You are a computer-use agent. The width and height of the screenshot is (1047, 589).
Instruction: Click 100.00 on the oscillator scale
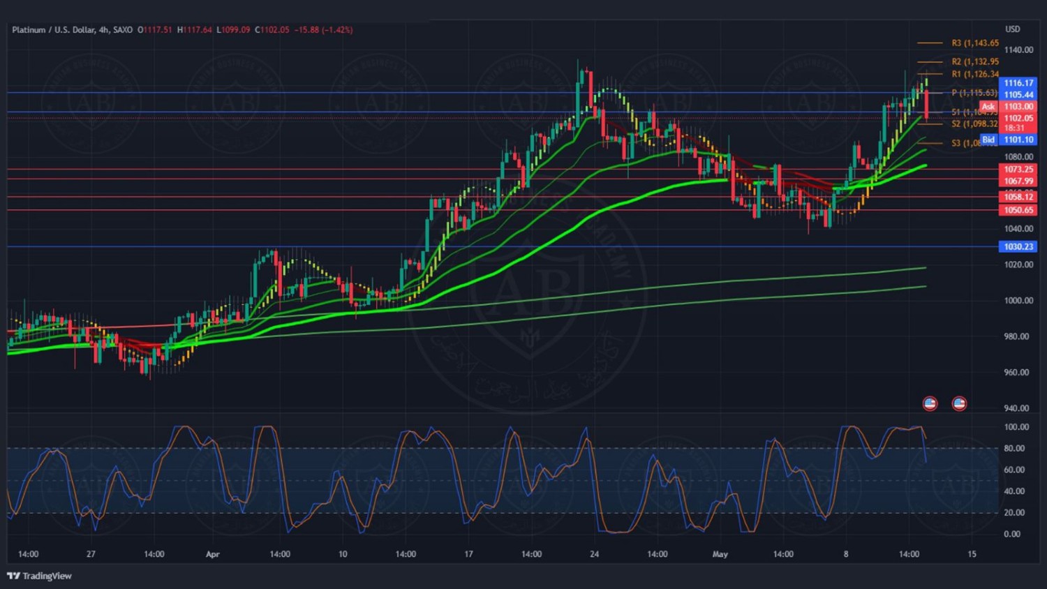click(1016, 427)
